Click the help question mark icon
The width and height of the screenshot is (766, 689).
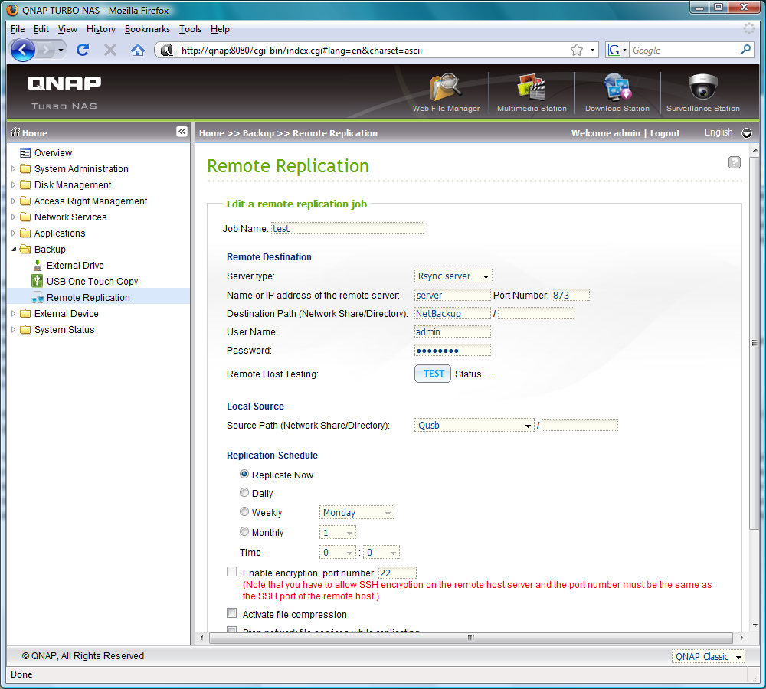click(x=735, y=162)
